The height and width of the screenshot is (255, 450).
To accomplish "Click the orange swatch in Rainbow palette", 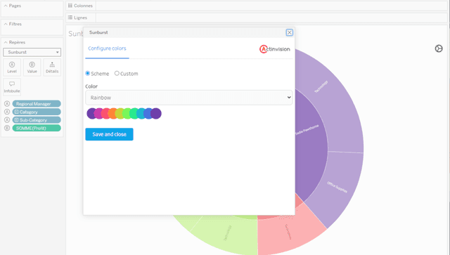I will pyautogui.click(x=113, y=113).
